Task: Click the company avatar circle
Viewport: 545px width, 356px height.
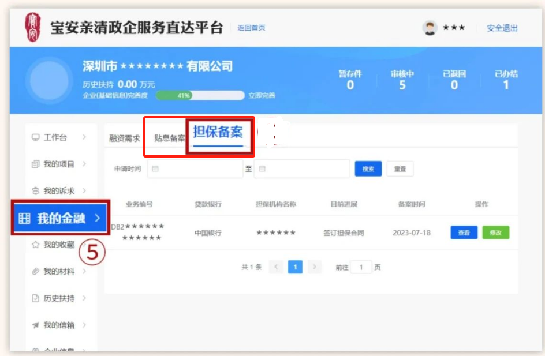Action: [x=49, y=80]
